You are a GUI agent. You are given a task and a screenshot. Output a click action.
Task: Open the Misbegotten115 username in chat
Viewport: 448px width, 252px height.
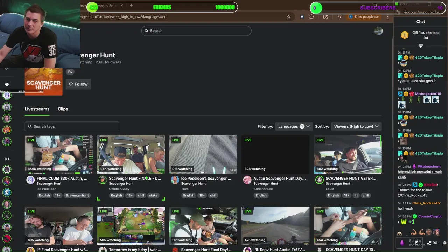tap(428, 94)
